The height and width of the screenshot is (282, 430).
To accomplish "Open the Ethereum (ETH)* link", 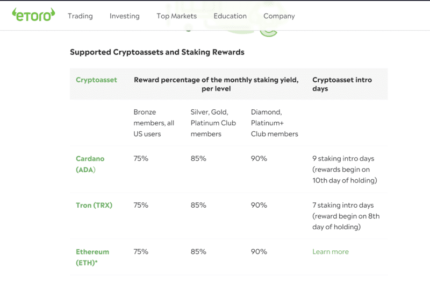I will pyautogui.click(x=92, y=257).
